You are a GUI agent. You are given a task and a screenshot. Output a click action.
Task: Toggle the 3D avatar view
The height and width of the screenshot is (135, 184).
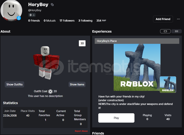[82, 43]
